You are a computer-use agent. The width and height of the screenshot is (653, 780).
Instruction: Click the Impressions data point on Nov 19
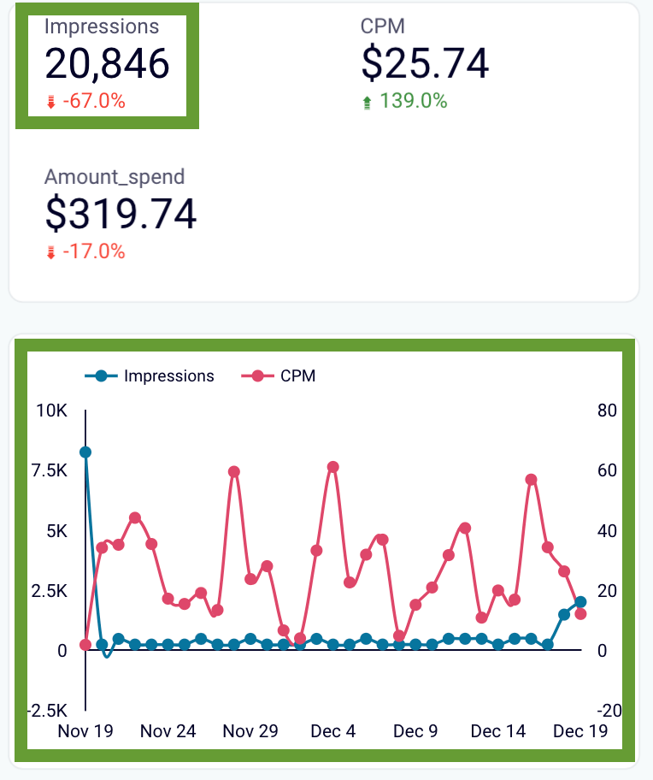pyautogui.click(x=85, y=452)
